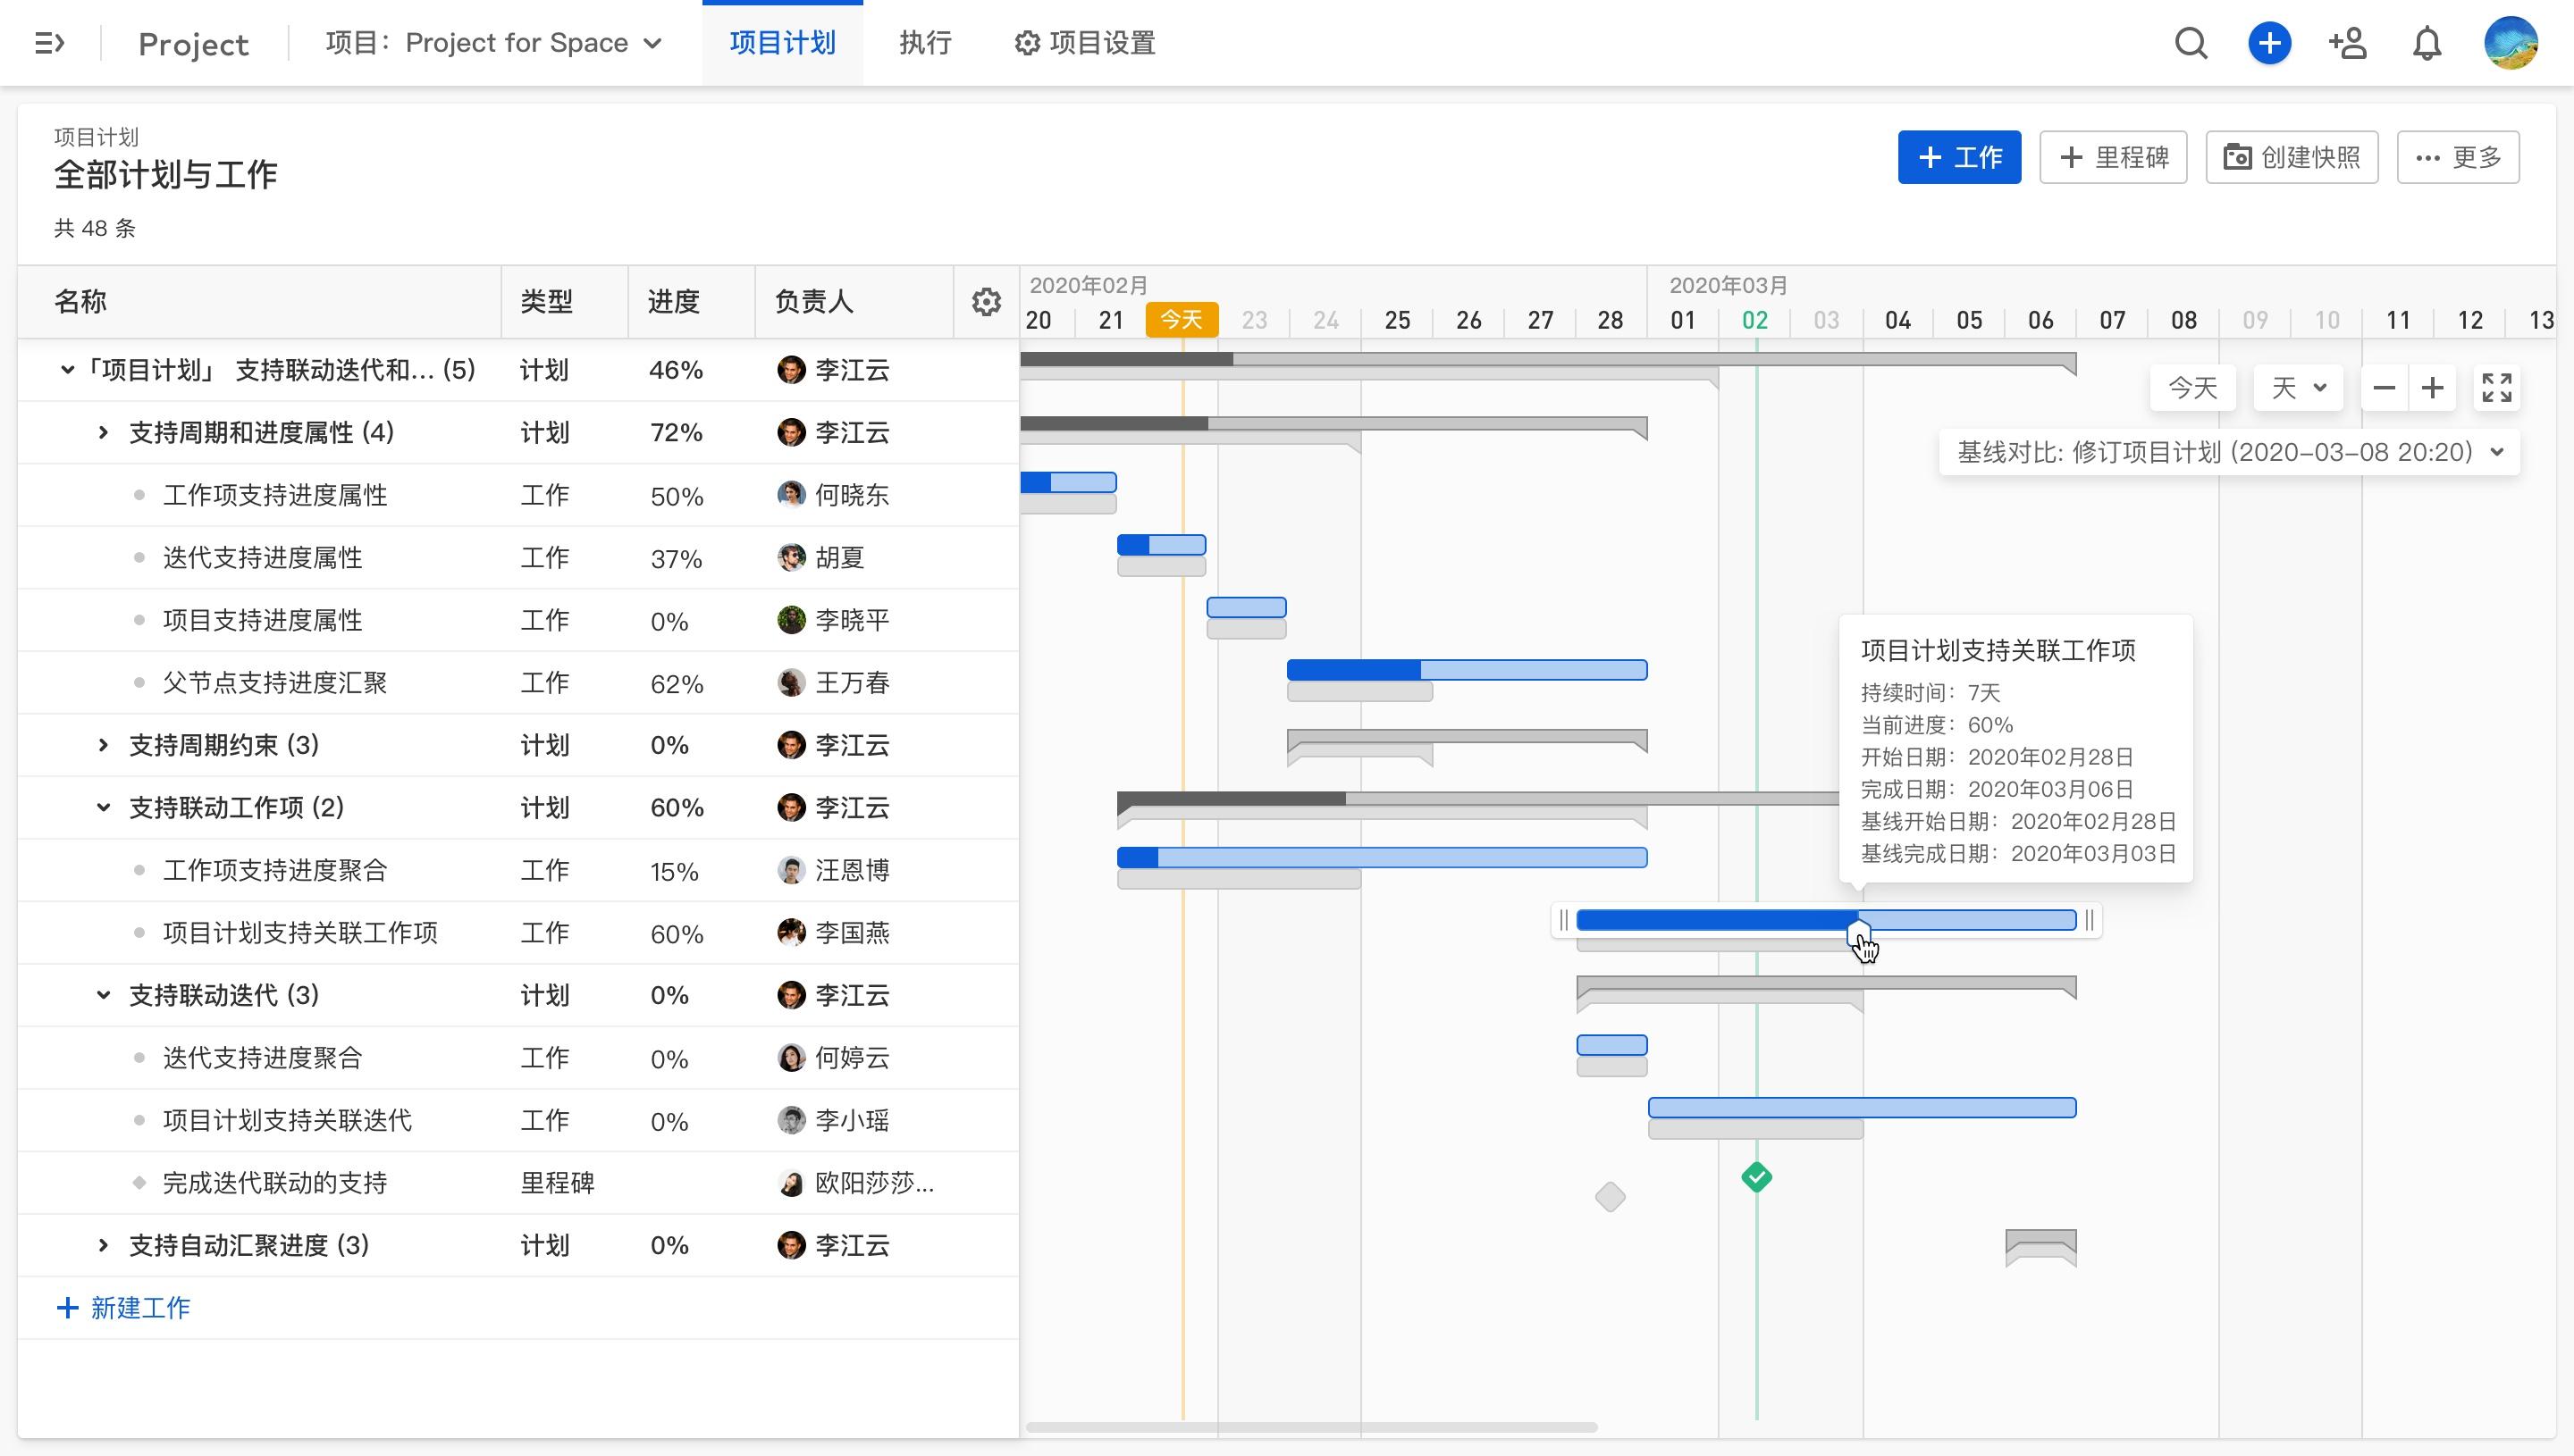Click the horizontal scrollbar under the Gantt

tap(1311, 1427)
